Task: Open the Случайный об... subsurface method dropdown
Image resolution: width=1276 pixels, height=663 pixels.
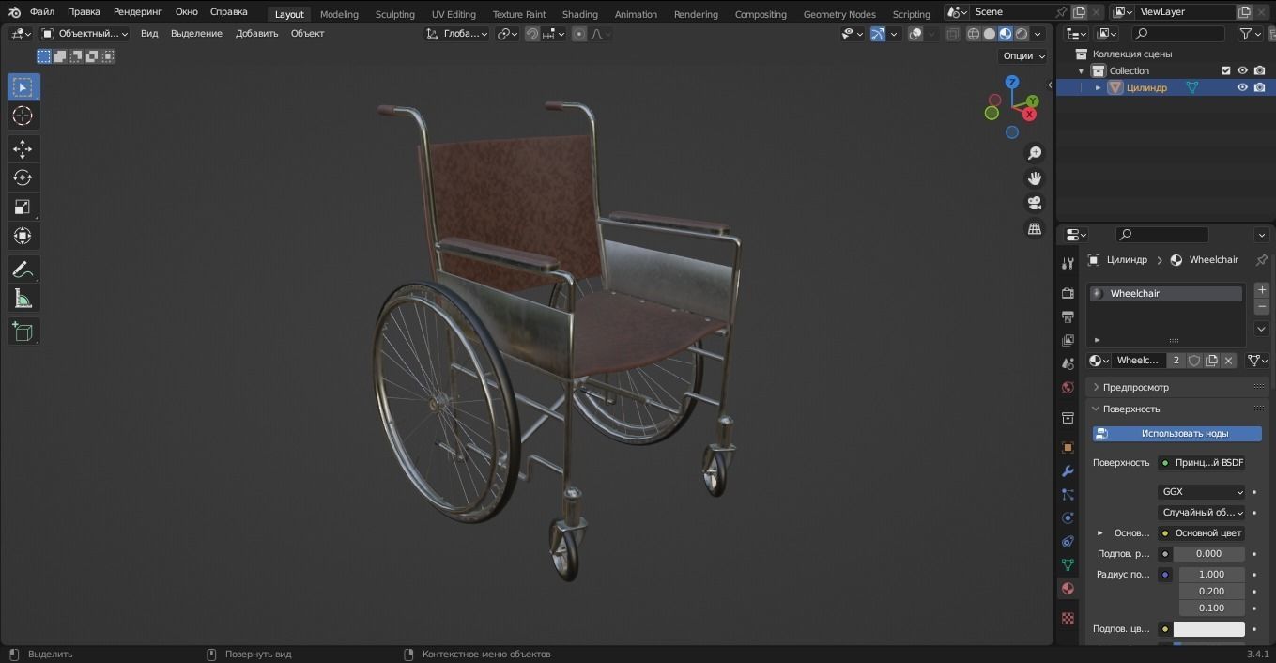Action: (1202, 513)
